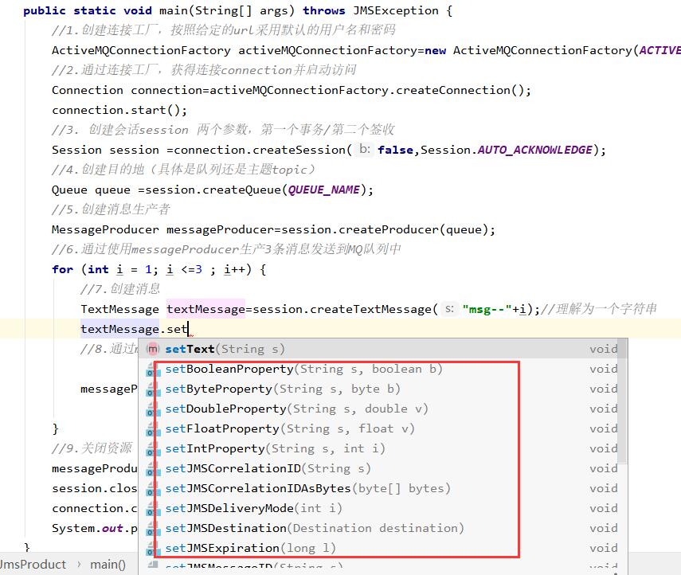Pick setJMSExpiration(long l) from suggestions
Viewport: 681px width, 575px height.
(250, 548)
